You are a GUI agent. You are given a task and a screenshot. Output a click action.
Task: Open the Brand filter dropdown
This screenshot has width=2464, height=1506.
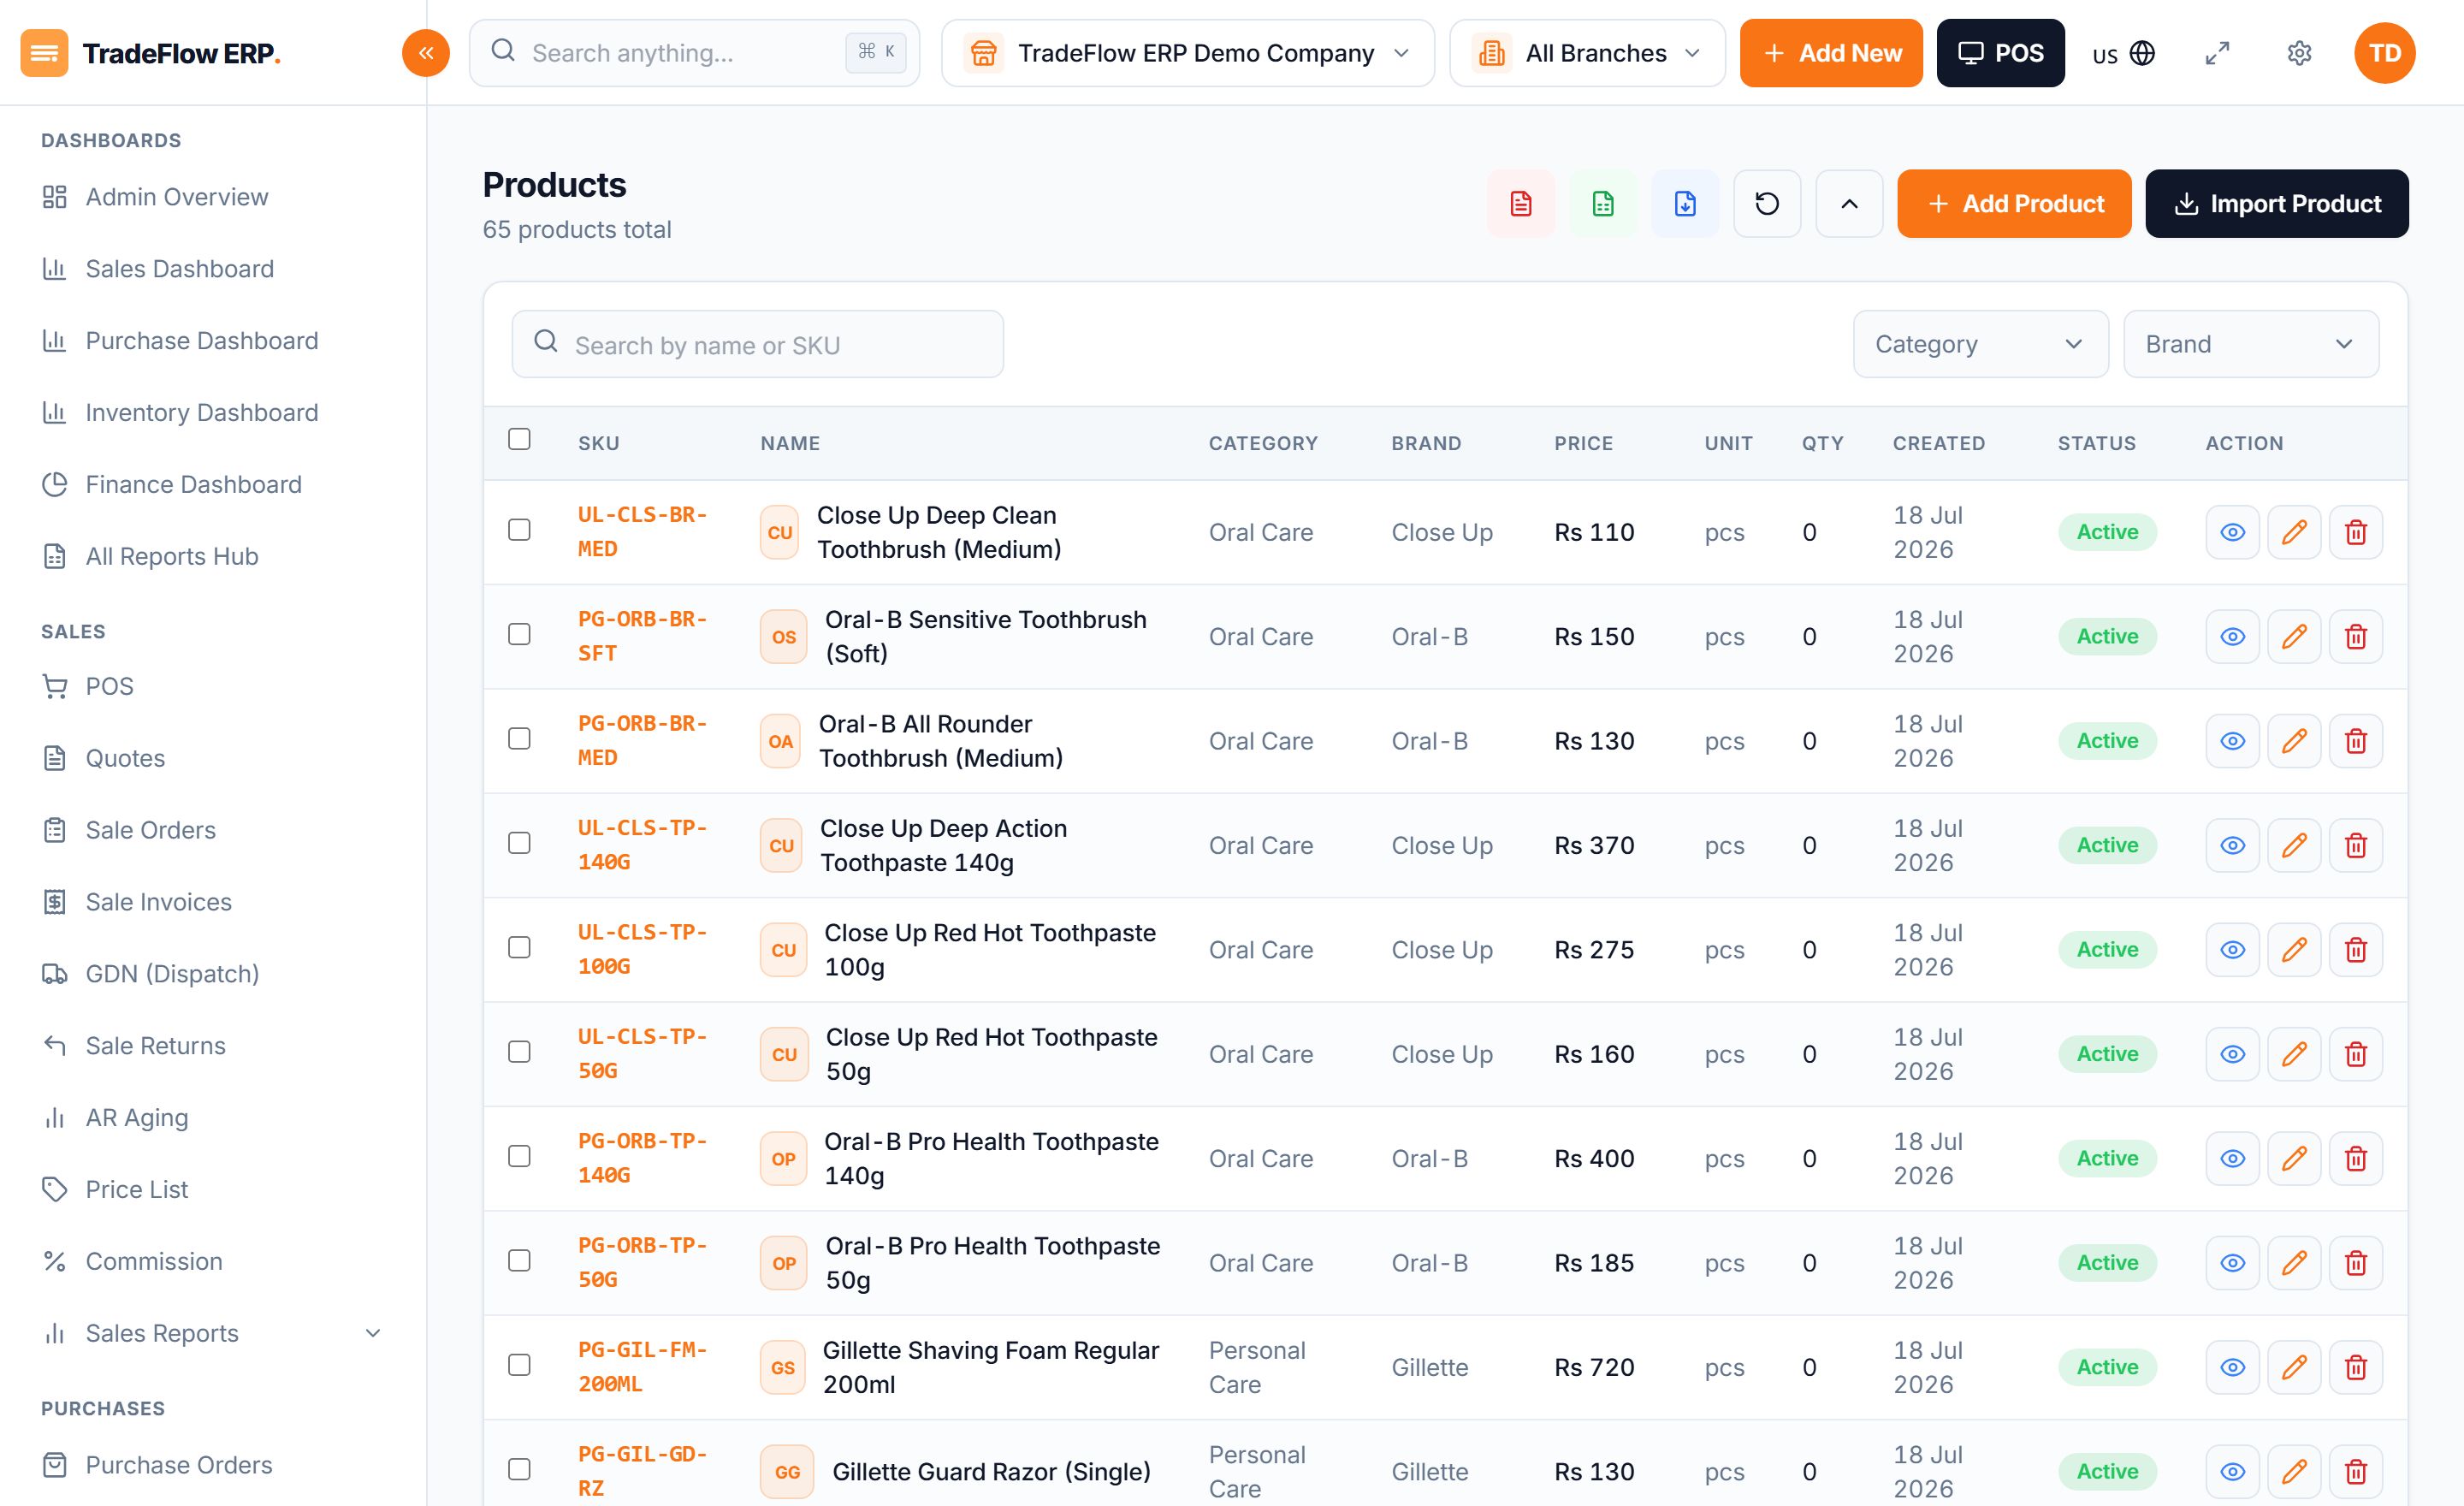[2250, 344]
